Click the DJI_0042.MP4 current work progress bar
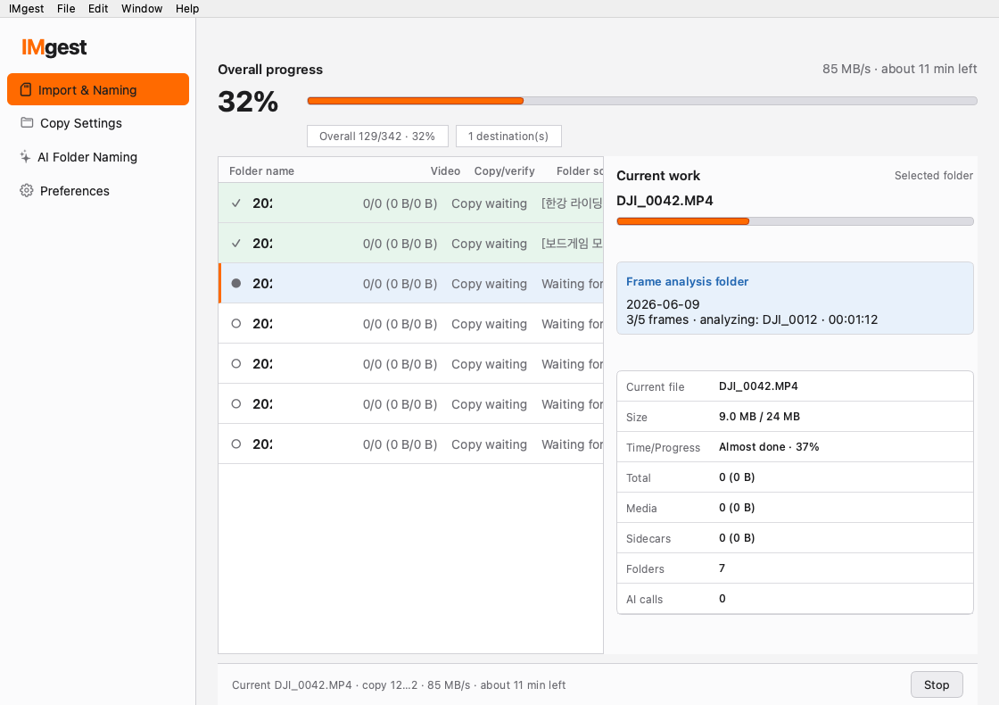This screenshot has height=705, width=999. click(795, 221)
